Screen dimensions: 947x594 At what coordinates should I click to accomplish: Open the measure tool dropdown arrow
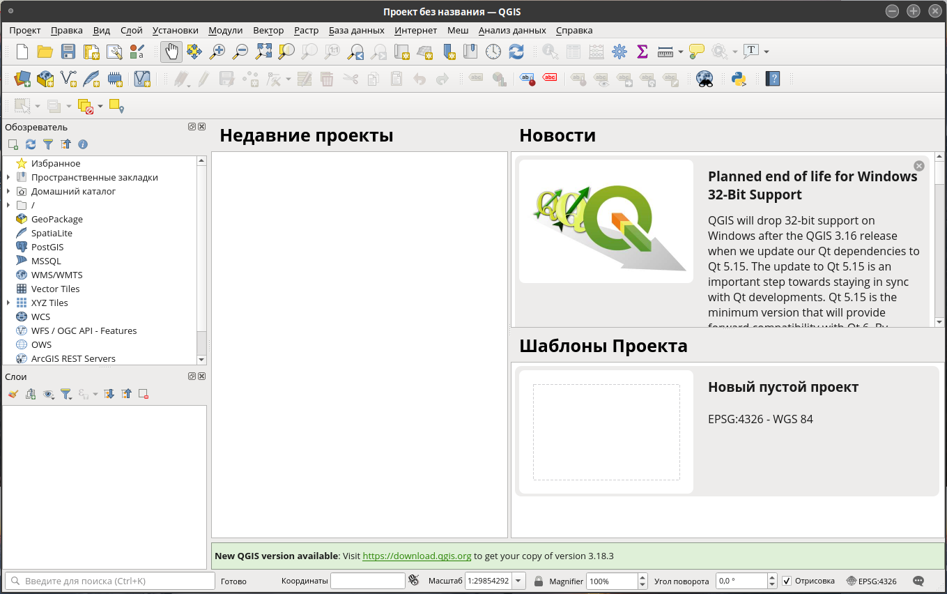click(680, 52)
